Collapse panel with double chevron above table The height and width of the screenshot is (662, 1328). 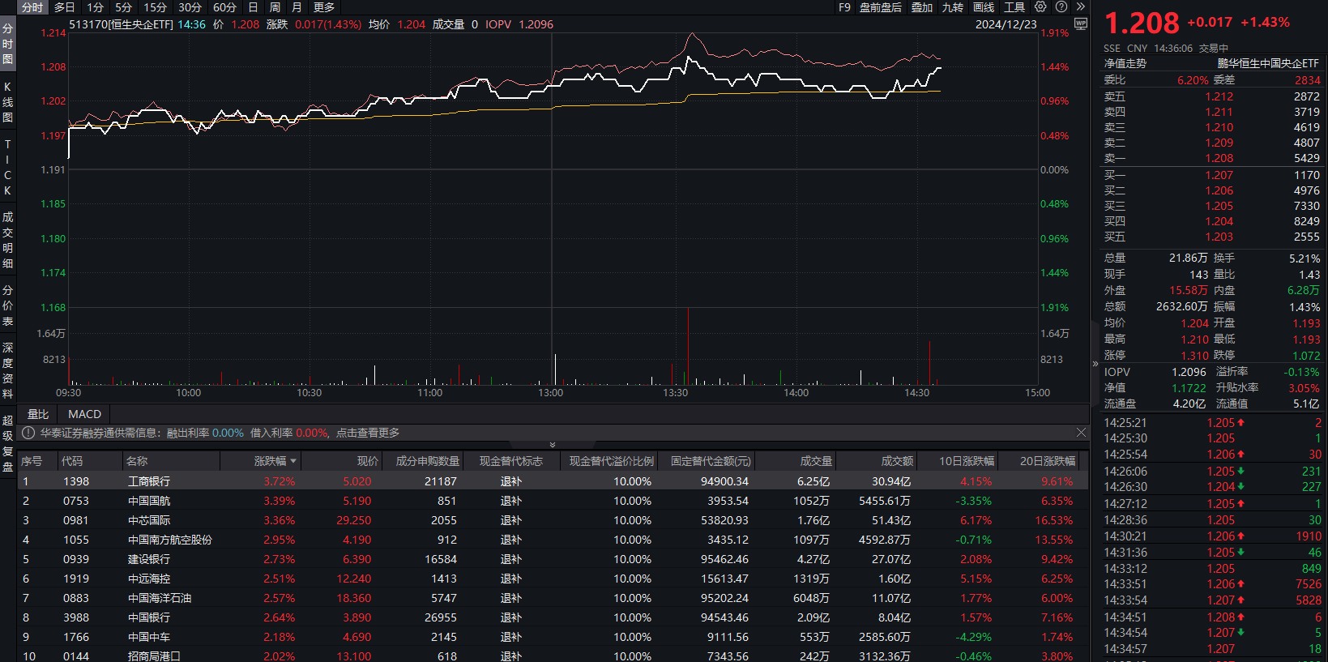coord(553,445)
